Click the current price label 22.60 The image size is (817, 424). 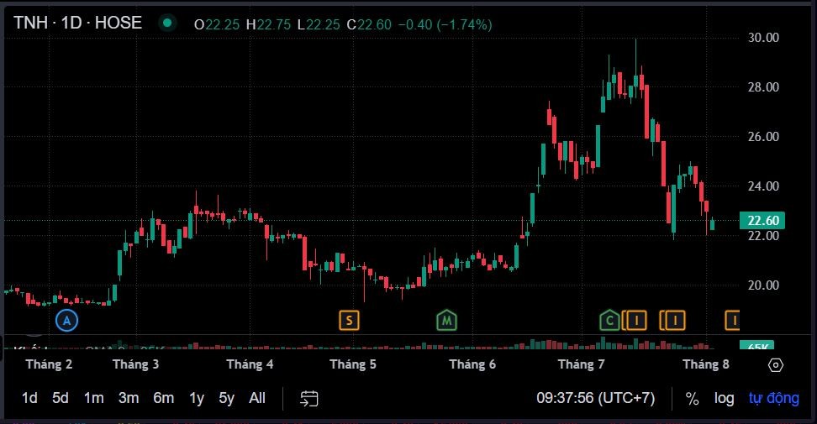(762, 221)
